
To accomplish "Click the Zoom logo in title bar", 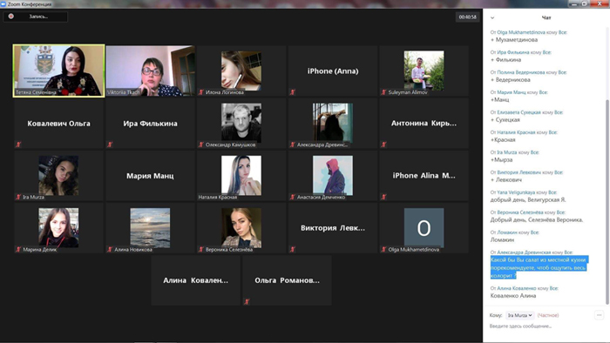I will 3,3.
